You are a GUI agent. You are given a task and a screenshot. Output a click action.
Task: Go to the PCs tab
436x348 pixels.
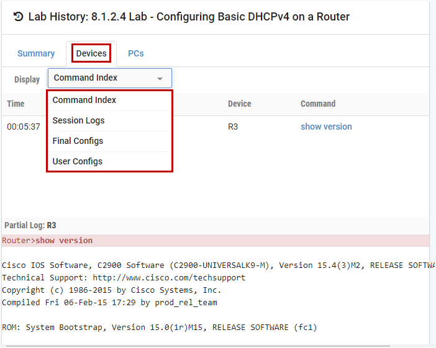136,53
